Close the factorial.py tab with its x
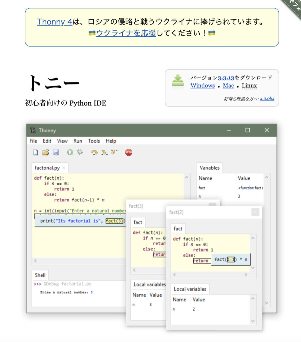This screenshot has width=301, height=342. pos(64,168)
